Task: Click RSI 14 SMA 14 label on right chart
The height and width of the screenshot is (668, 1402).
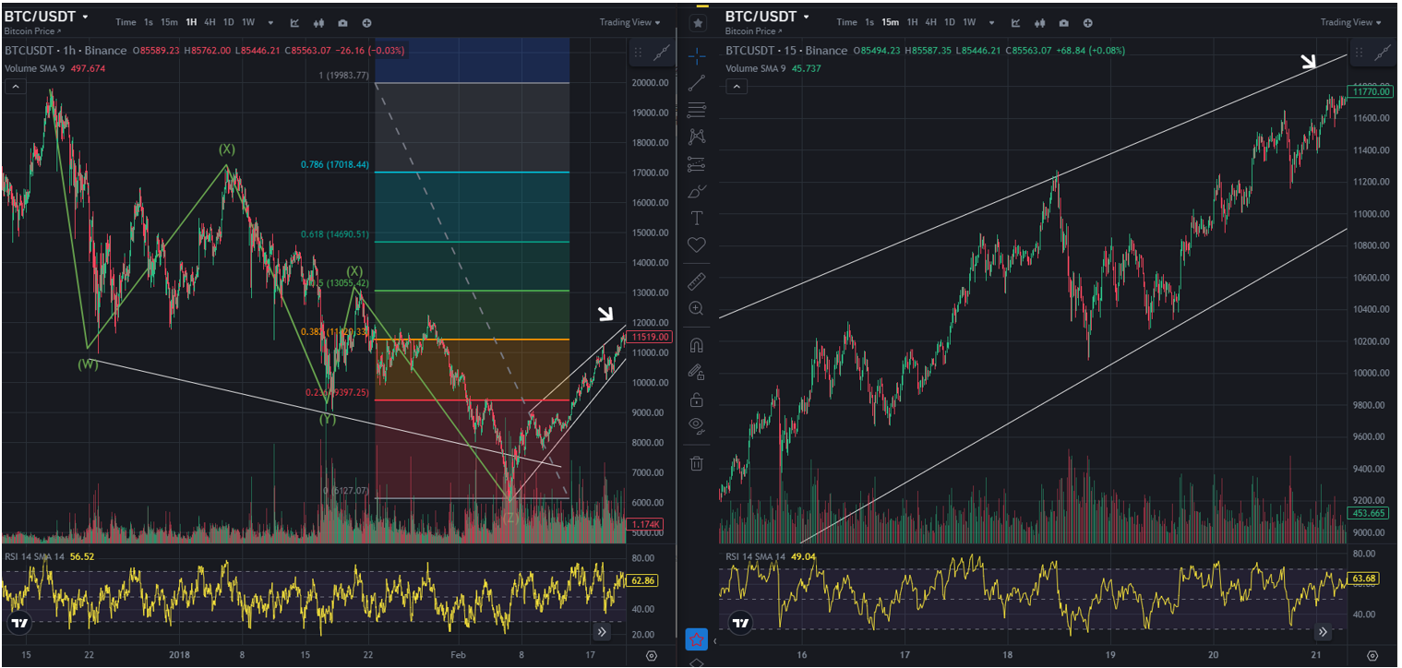Action: click(x=755, y=556)
